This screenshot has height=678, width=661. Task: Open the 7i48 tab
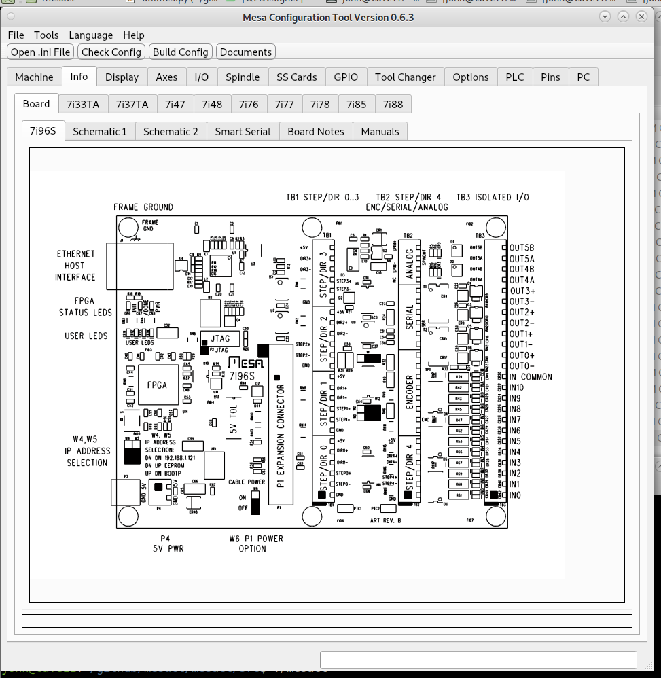pos(212,104)
